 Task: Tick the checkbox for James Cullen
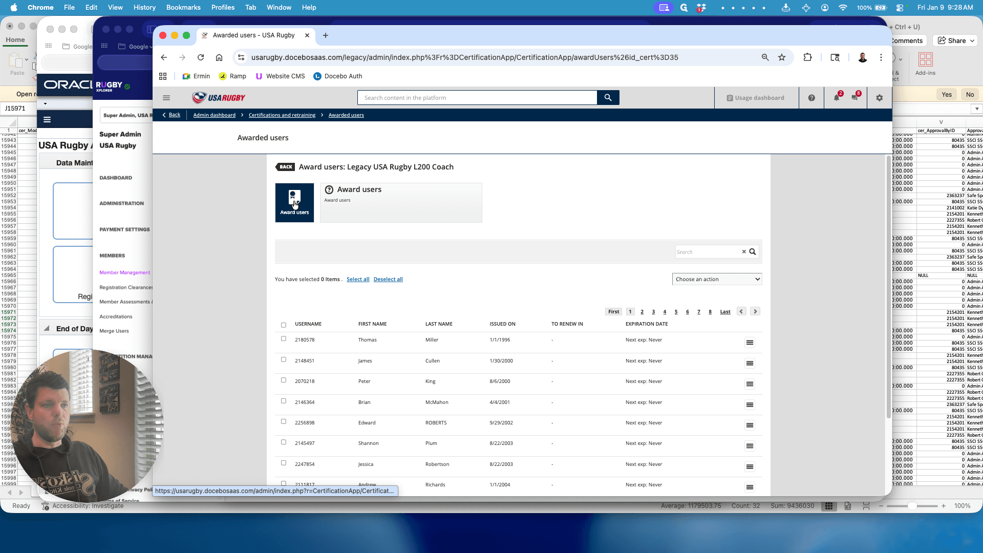pos(284,359)
